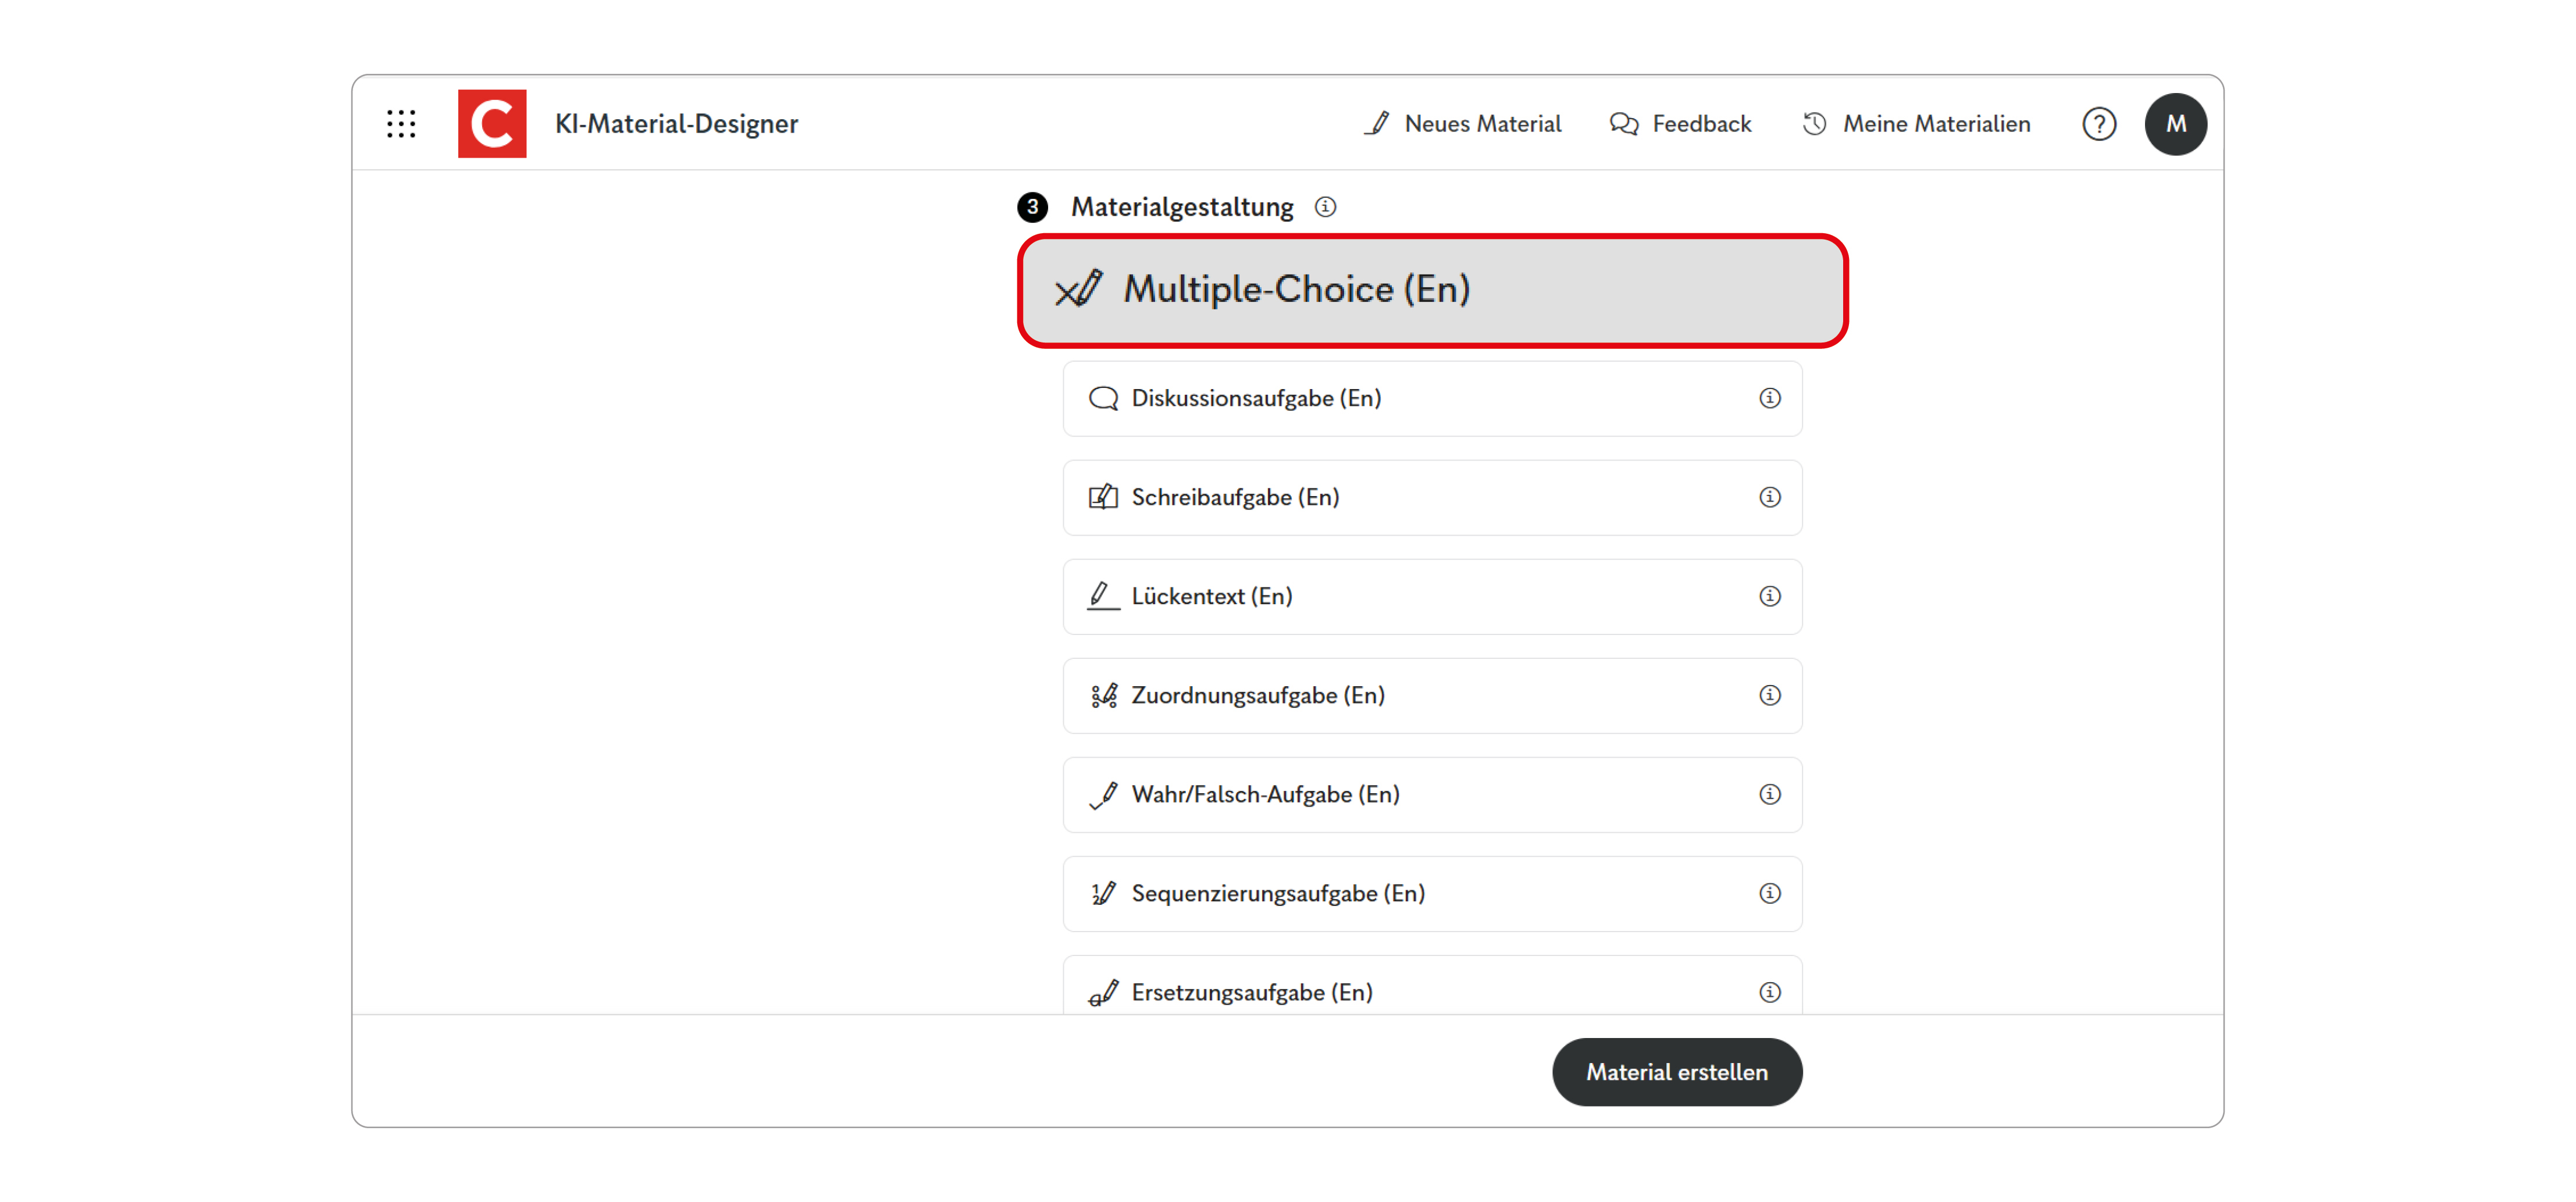Click the M profile avatar
This screenshot has width=2576, height=1202.
pyautogui.click(x=2176, y=124)
